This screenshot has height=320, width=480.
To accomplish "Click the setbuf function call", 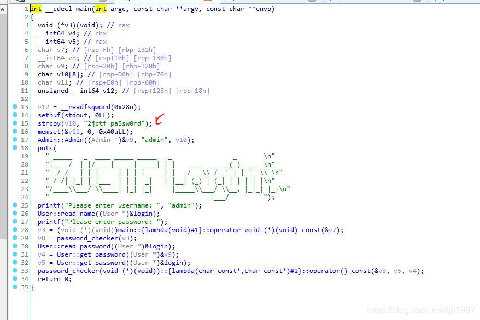I will (49, 115).
